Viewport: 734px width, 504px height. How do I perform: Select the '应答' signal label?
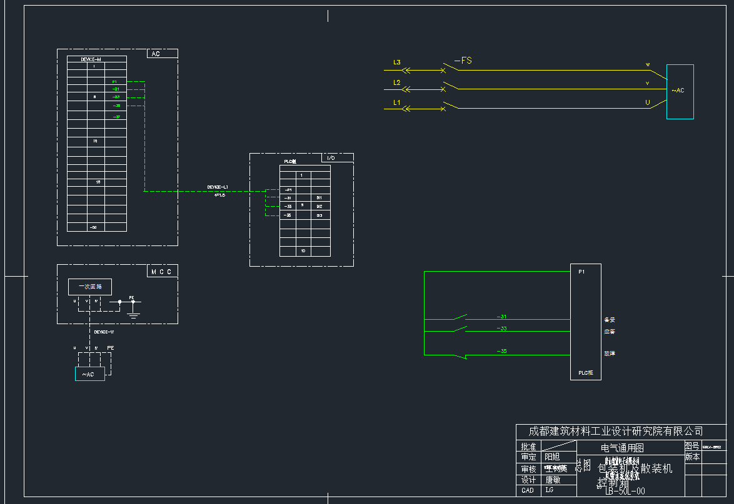click(610, 332)
